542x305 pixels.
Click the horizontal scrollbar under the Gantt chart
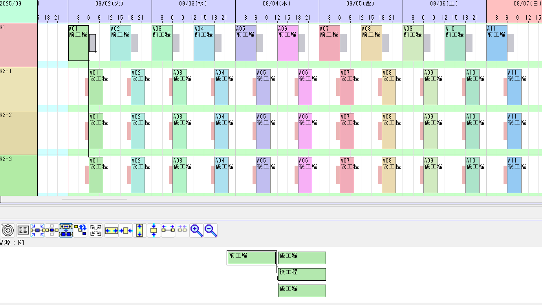pyautogui.click(x=94, y=199)
